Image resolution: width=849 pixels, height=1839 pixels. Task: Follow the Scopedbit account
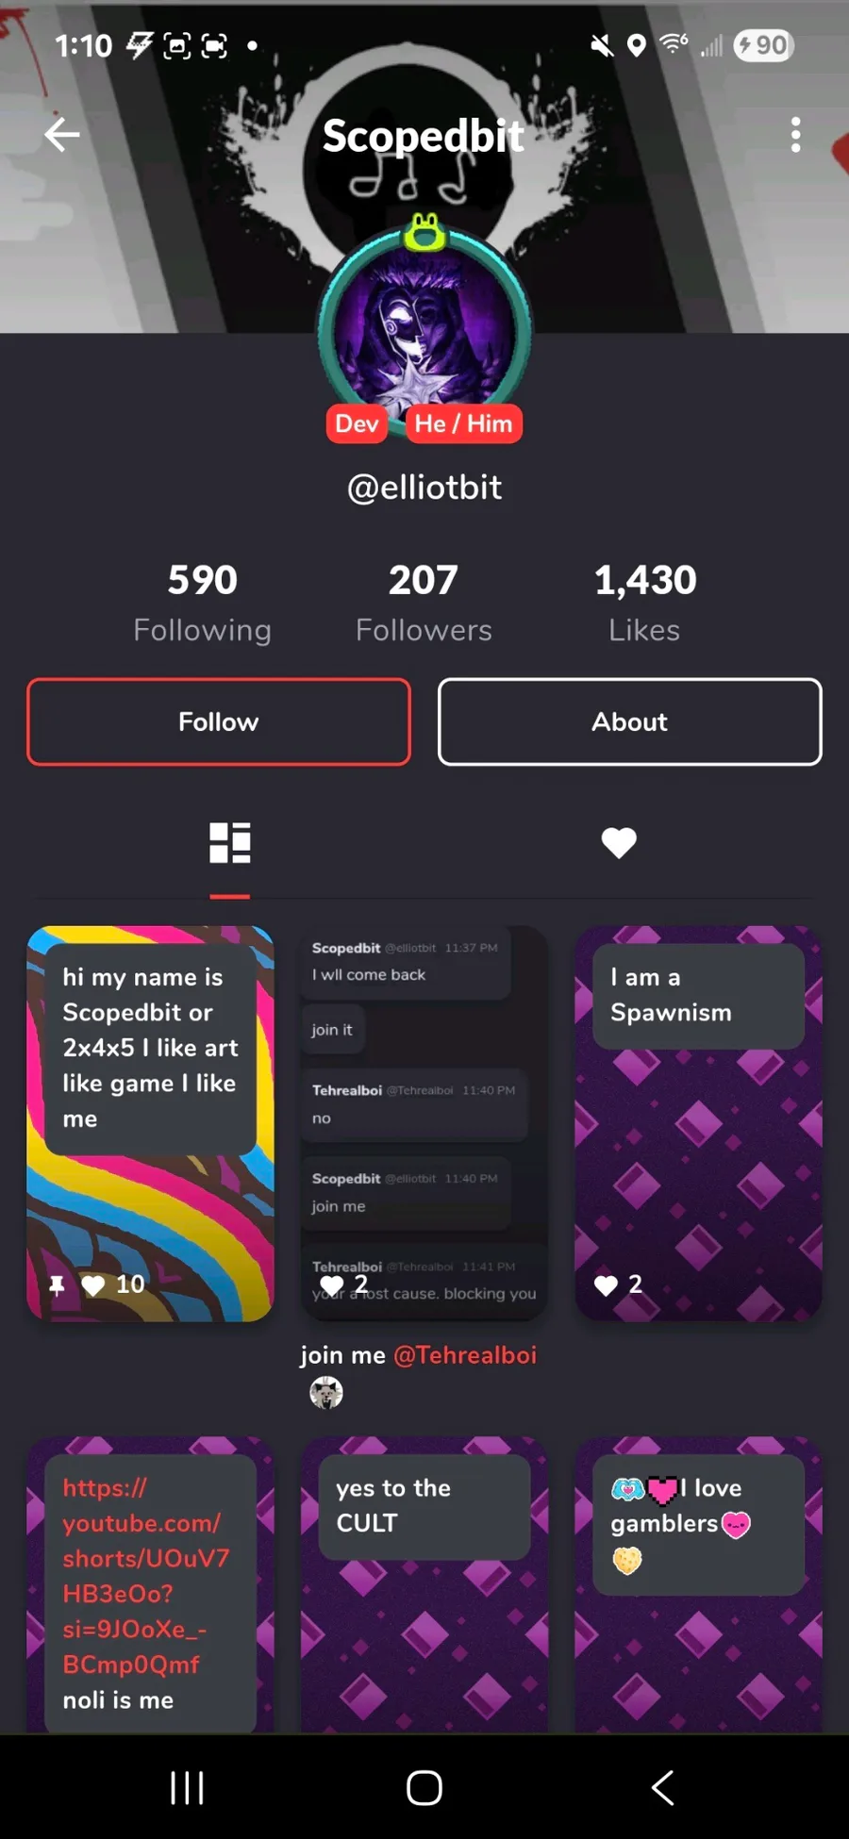(219, 721)
